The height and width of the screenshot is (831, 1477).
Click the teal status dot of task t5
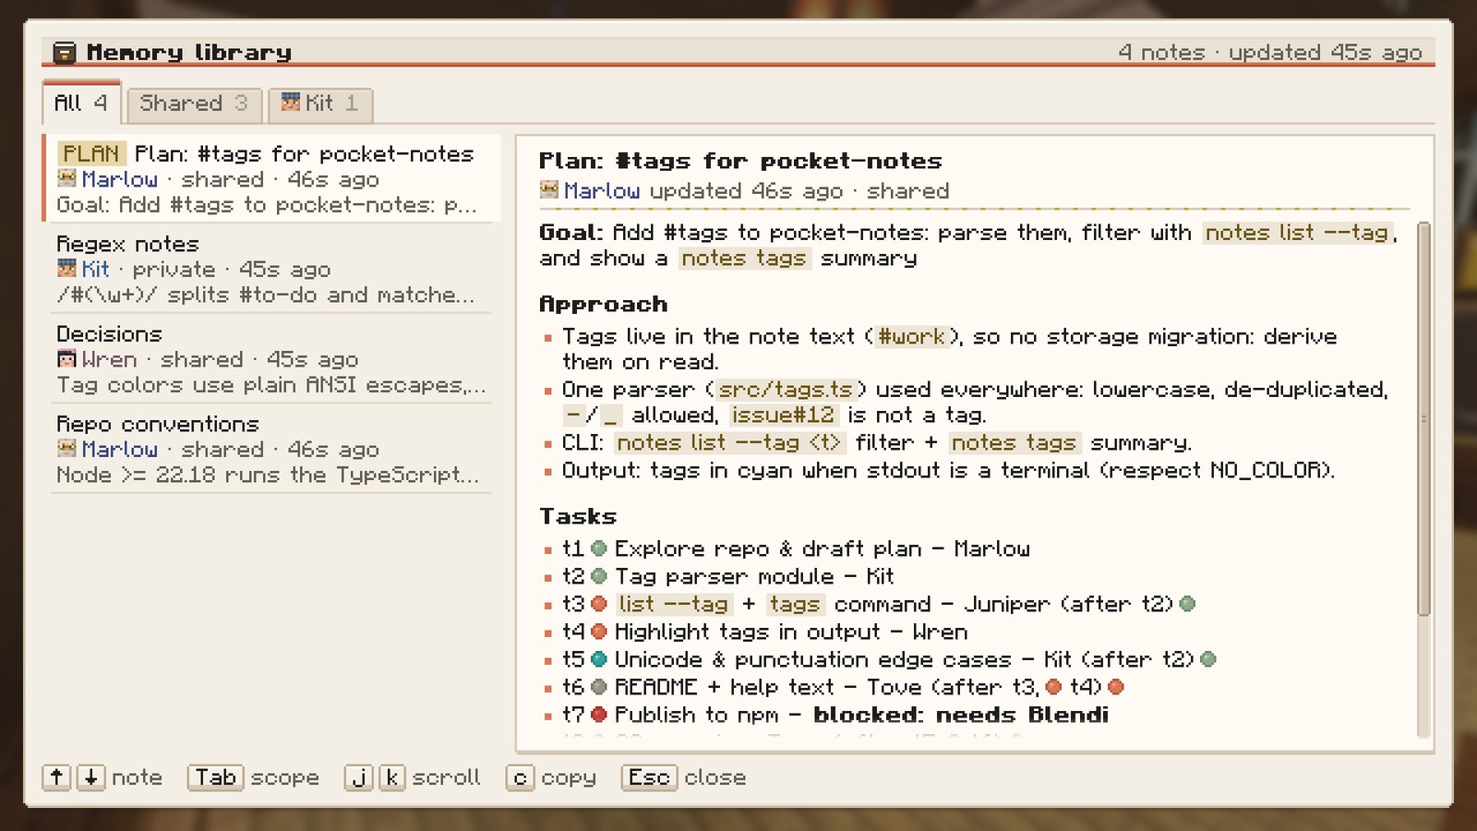pos(599,659)
